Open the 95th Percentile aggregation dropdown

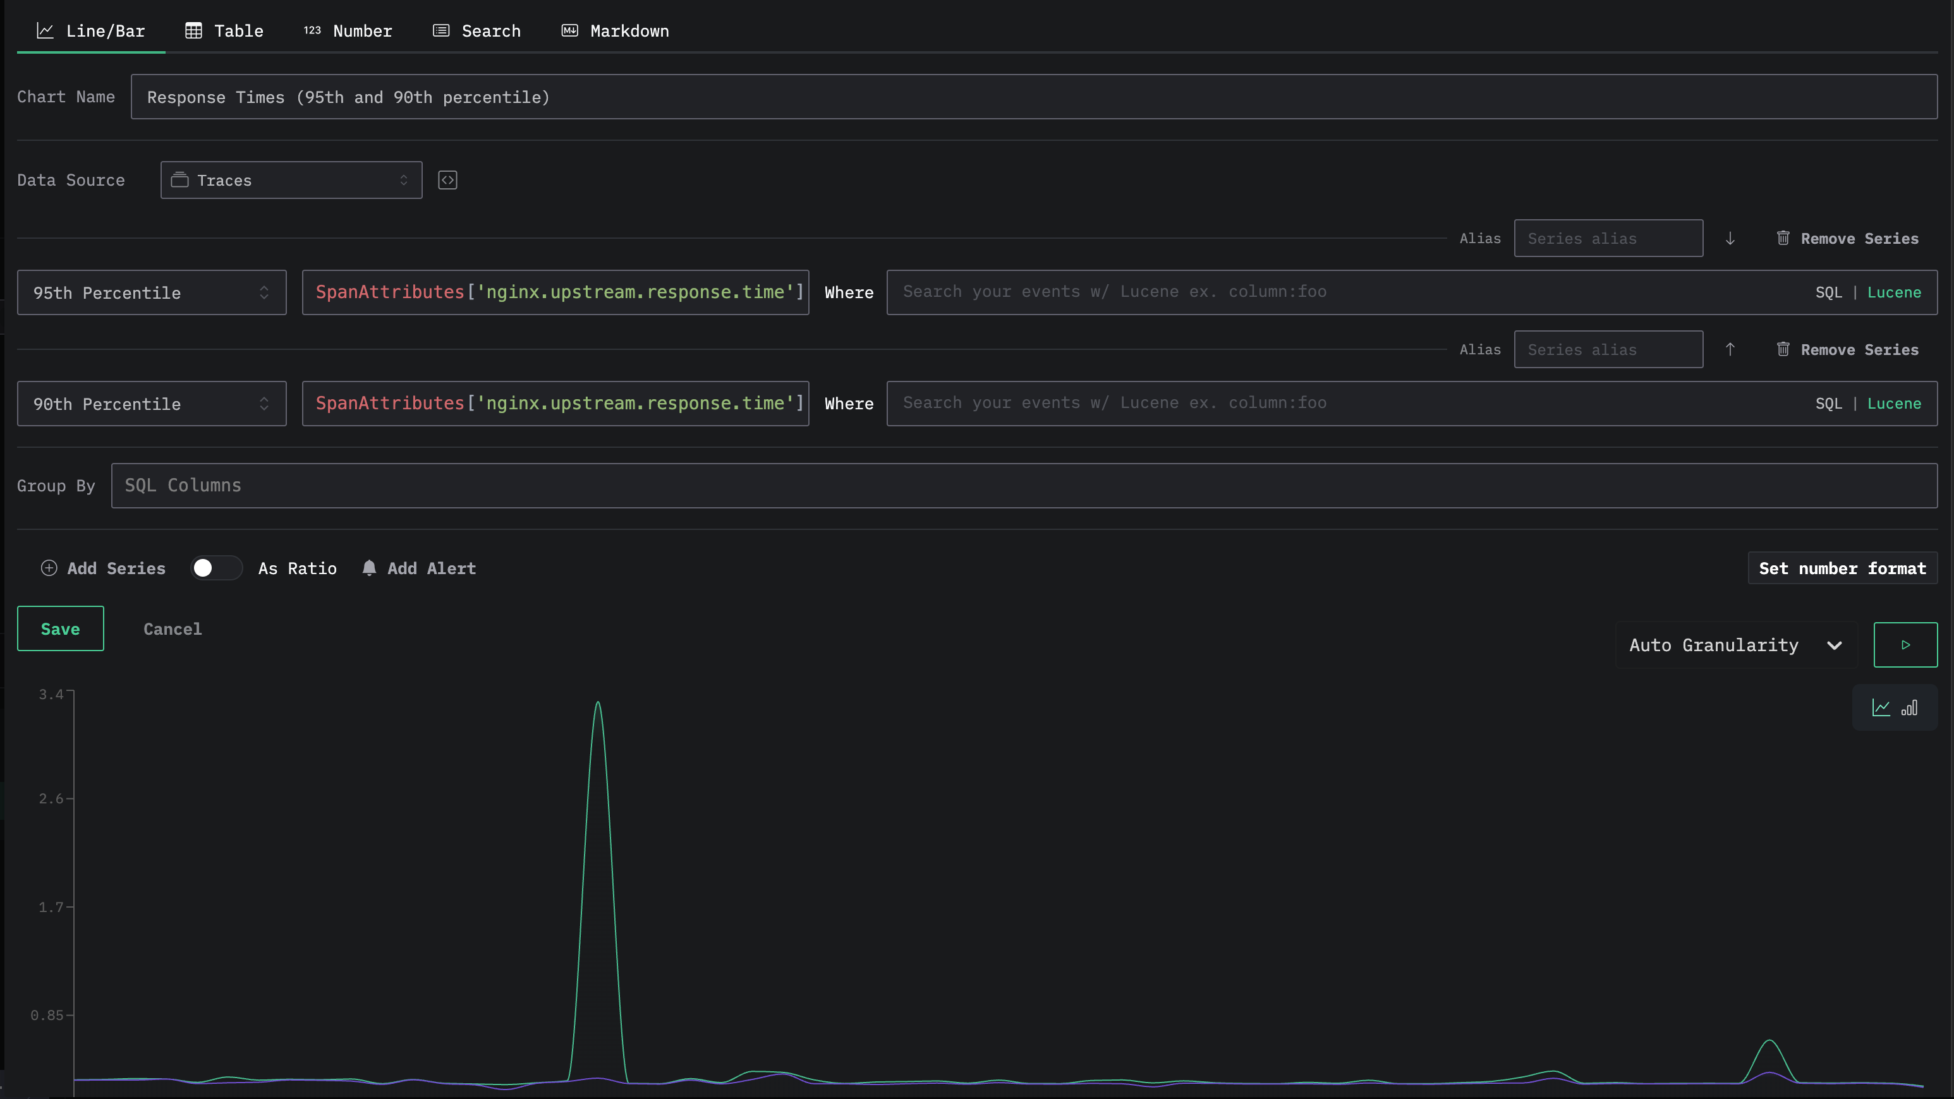(152, 292)
